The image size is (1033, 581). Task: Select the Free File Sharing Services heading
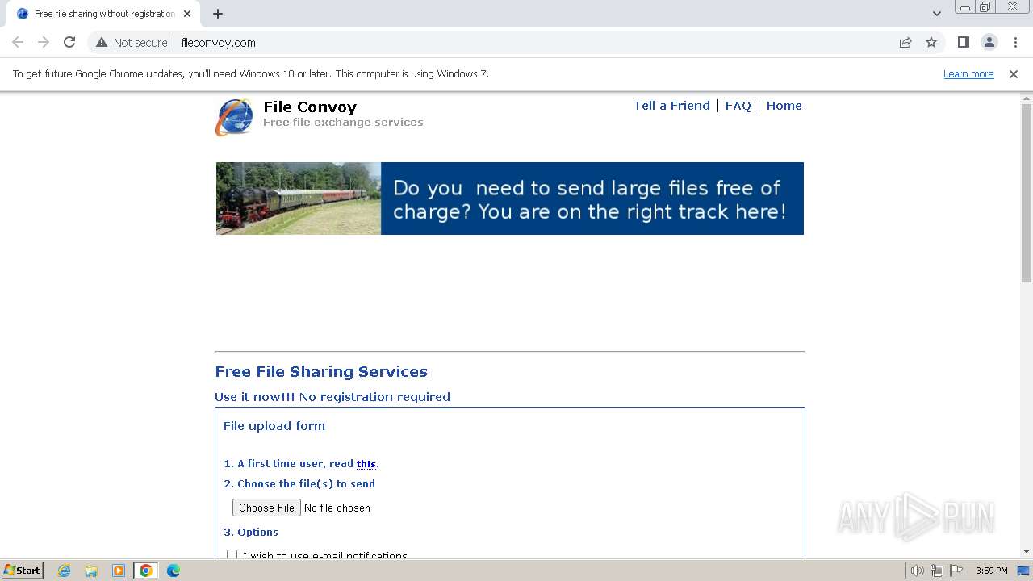point(321,372)
